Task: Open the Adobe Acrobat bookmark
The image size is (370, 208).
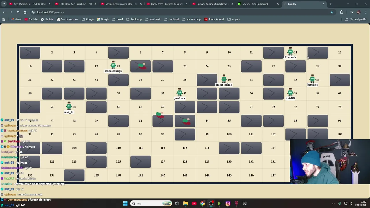Action: [x=214, y=19]
